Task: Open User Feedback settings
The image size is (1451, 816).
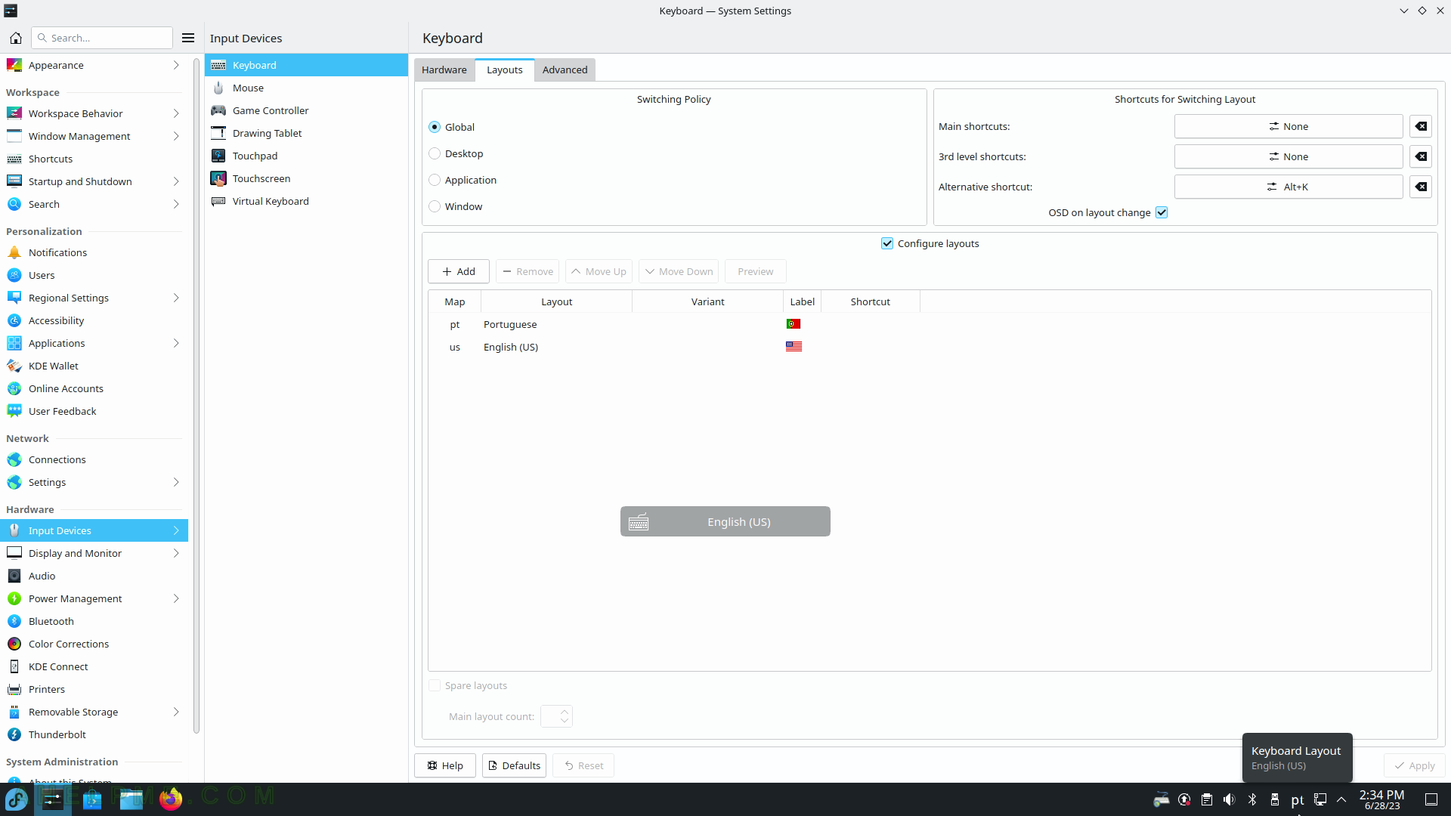Action: pos(94,411)
